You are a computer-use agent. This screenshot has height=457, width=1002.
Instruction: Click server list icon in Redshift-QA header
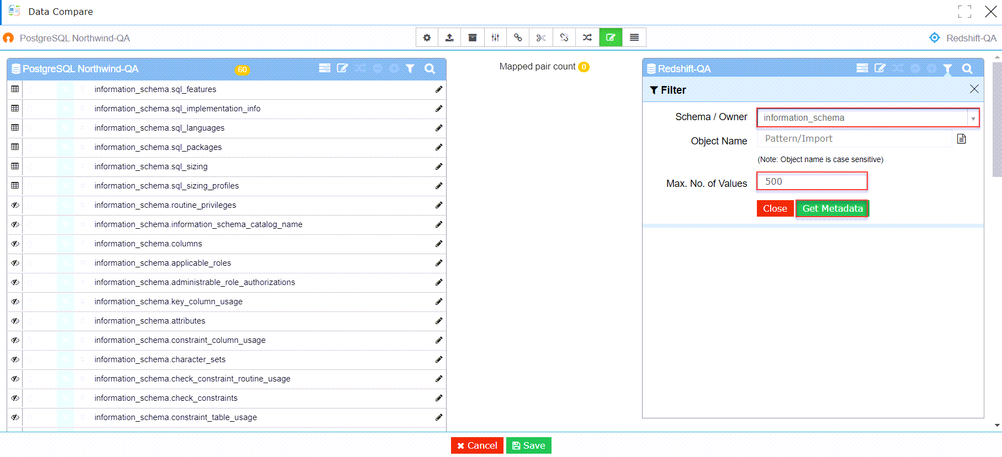click(862, 68)
